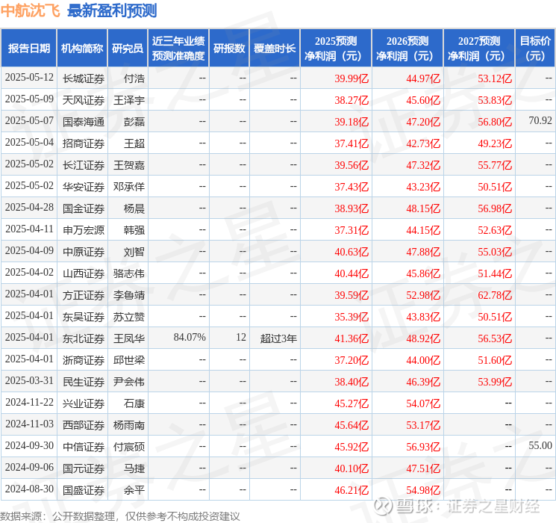Select the 国金证券 institution cell

(84, 208)
